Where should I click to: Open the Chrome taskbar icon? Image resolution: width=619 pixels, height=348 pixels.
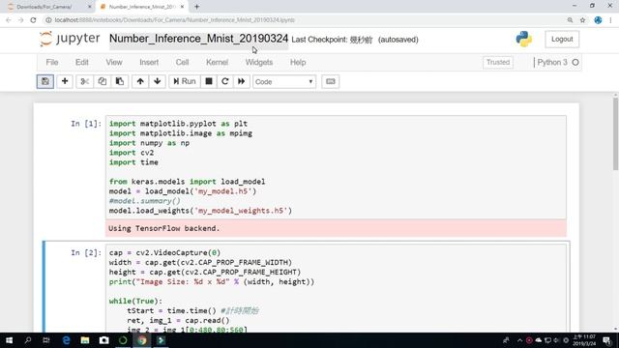pyautogui.click(x=142, y=340)
